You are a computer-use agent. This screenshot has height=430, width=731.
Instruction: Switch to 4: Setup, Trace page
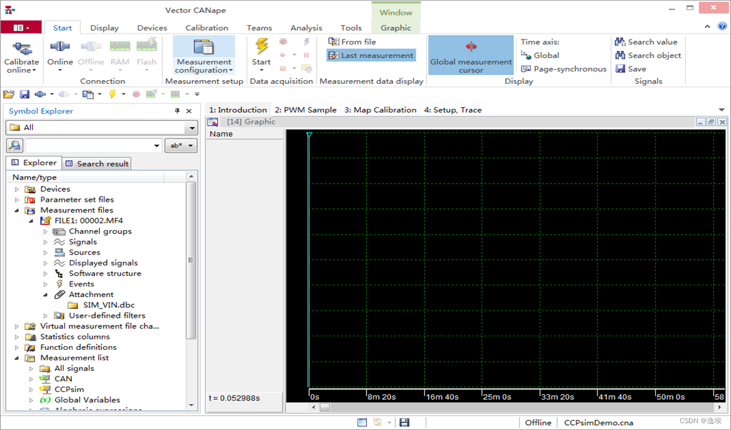tap(453, 110)
